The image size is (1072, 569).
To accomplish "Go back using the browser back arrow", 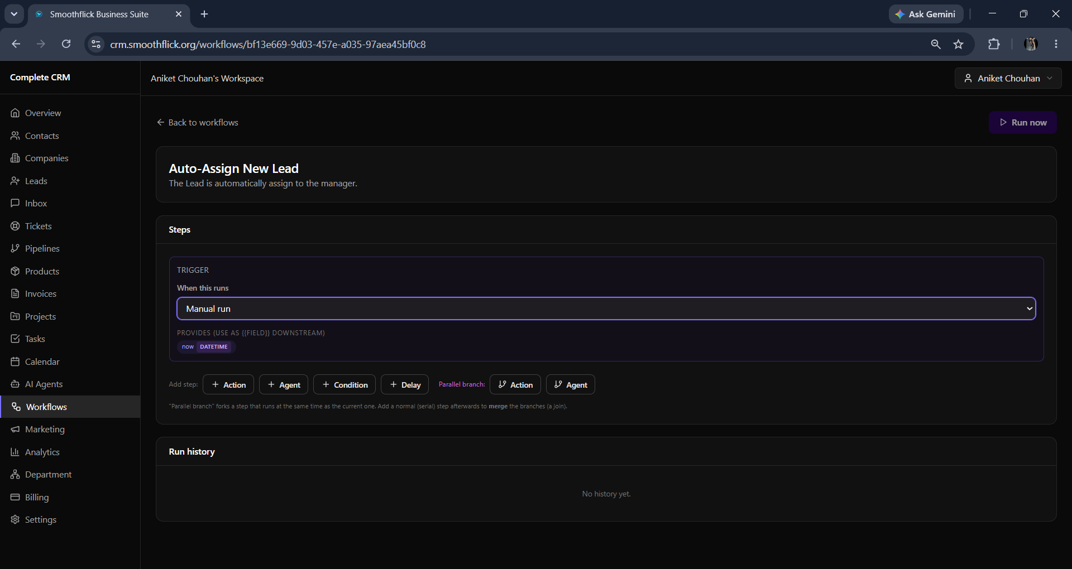I will [x=16, y=44].
